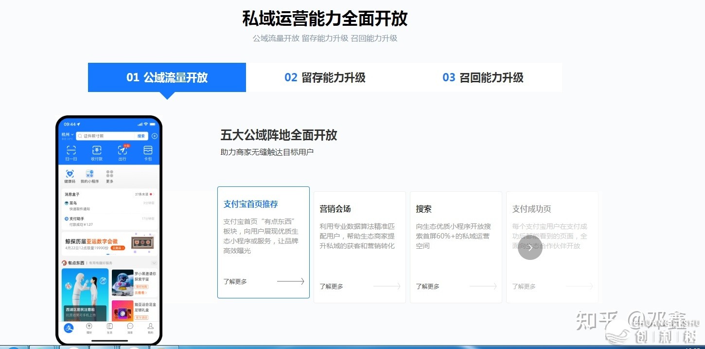Select the 01 公域流量开放 tab
The height and width of the screenshot is (349, 705).
coord(167,77)
